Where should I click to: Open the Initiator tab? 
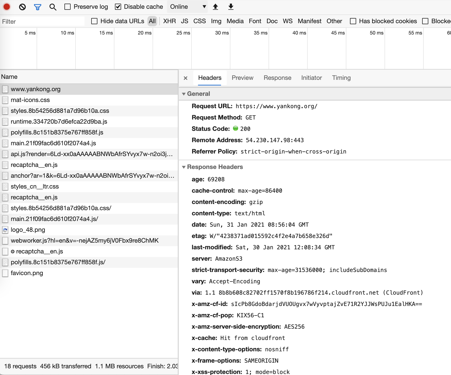point(312,78)
